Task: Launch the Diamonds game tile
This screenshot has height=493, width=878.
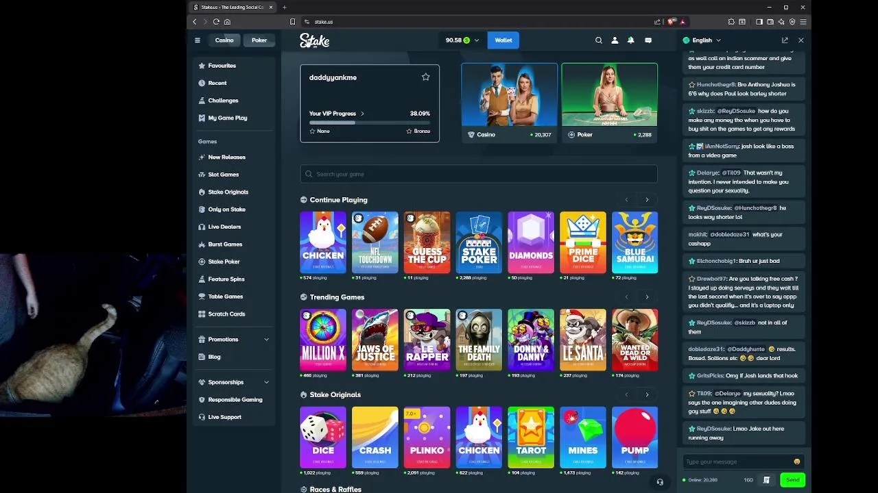Action: click(x=531, y=242)
